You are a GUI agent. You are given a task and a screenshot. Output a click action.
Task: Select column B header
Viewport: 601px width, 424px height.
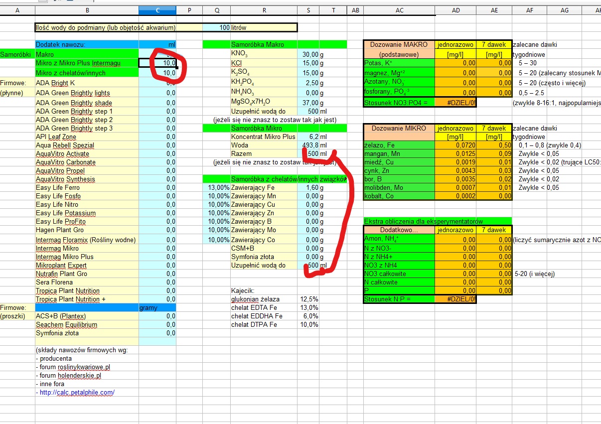click(x=87, y=10)
